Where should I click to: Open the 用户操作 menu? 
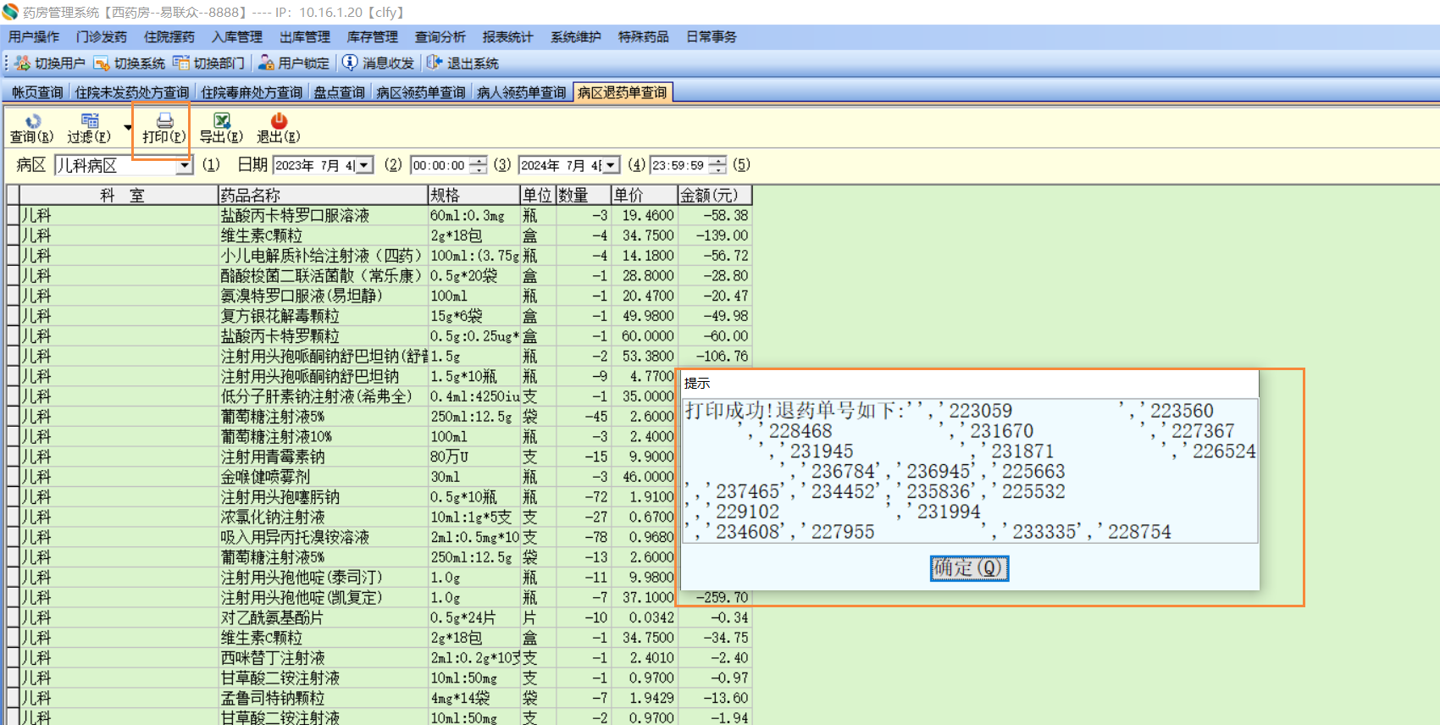(x=34, y=37)
